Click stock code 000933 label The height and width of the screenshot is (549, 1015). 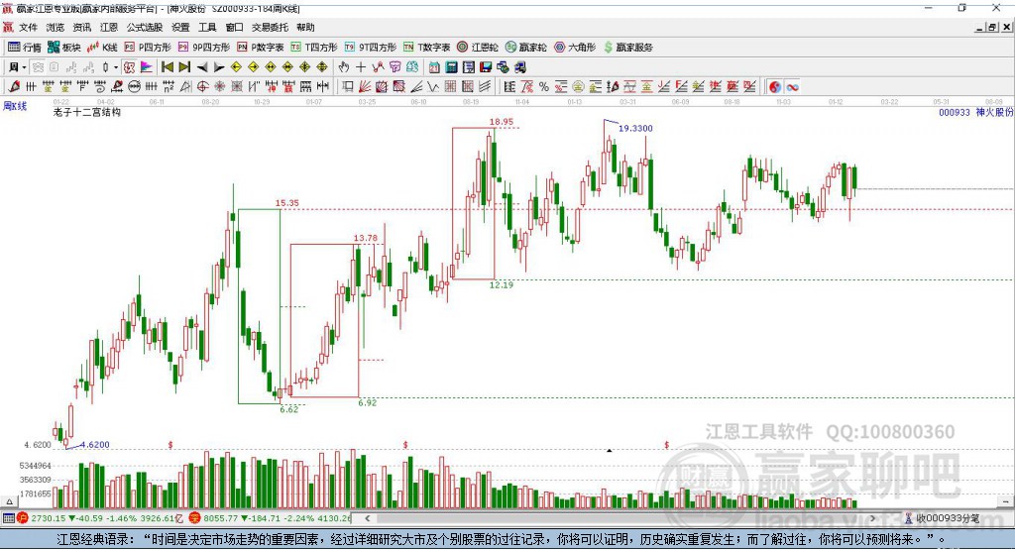tap(955, 112)
